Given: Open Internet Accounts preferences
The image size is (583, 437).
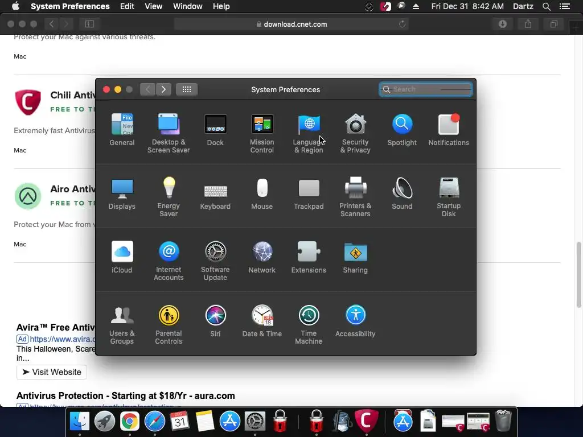Looking at the screenshot, I should [169, 261].
